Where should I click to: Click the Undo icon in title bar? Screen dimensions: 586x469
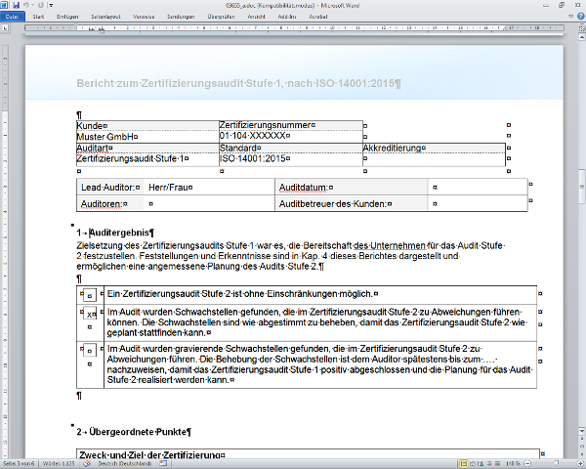click(26, 5)
